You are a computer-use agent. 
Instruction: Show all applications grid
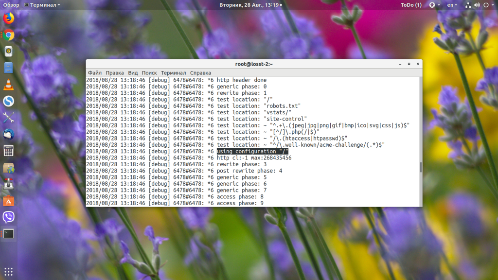point(9,271)
